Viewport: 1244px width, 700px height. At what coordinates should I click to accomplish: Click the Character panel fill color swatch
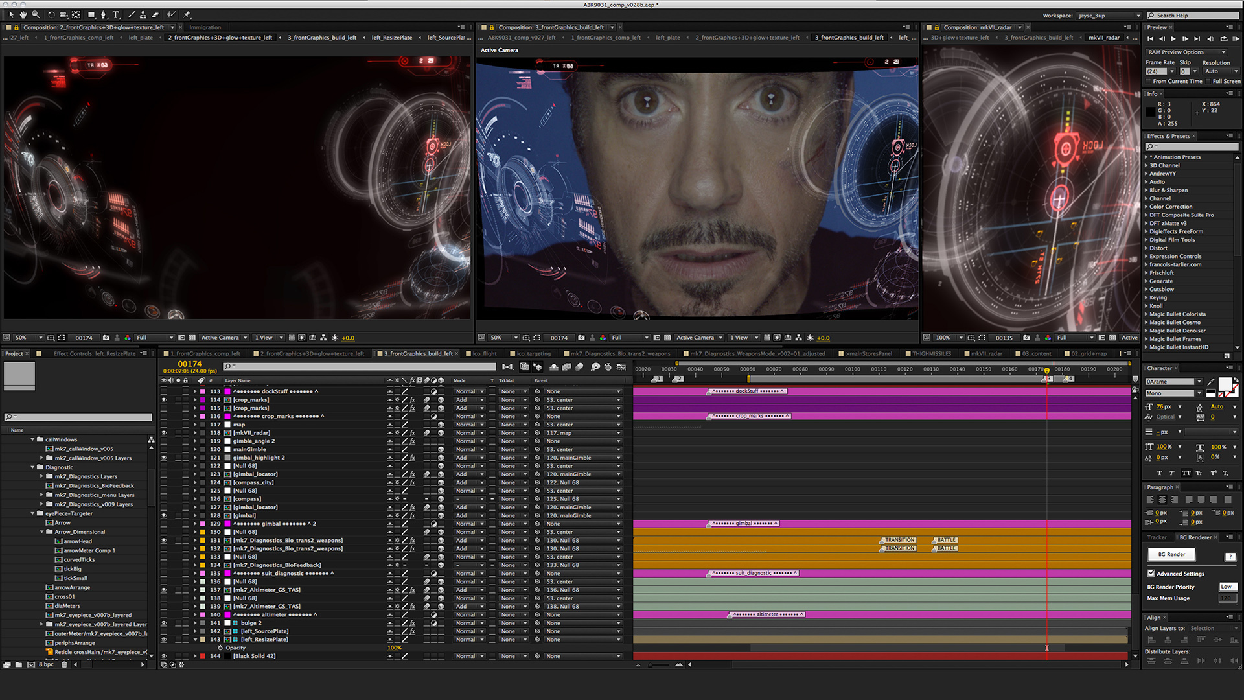(x=1225, y=384)
